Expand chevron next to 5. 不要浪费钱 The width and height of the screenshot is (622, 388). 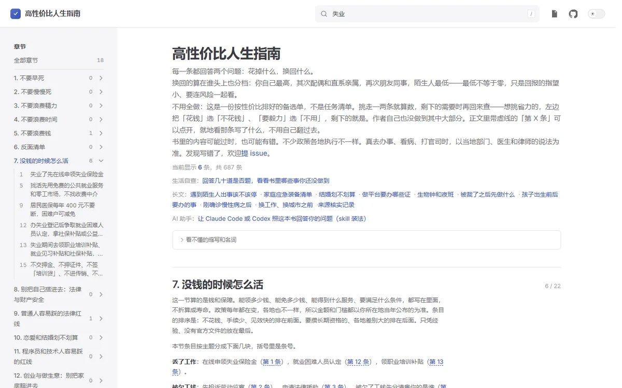101,133
